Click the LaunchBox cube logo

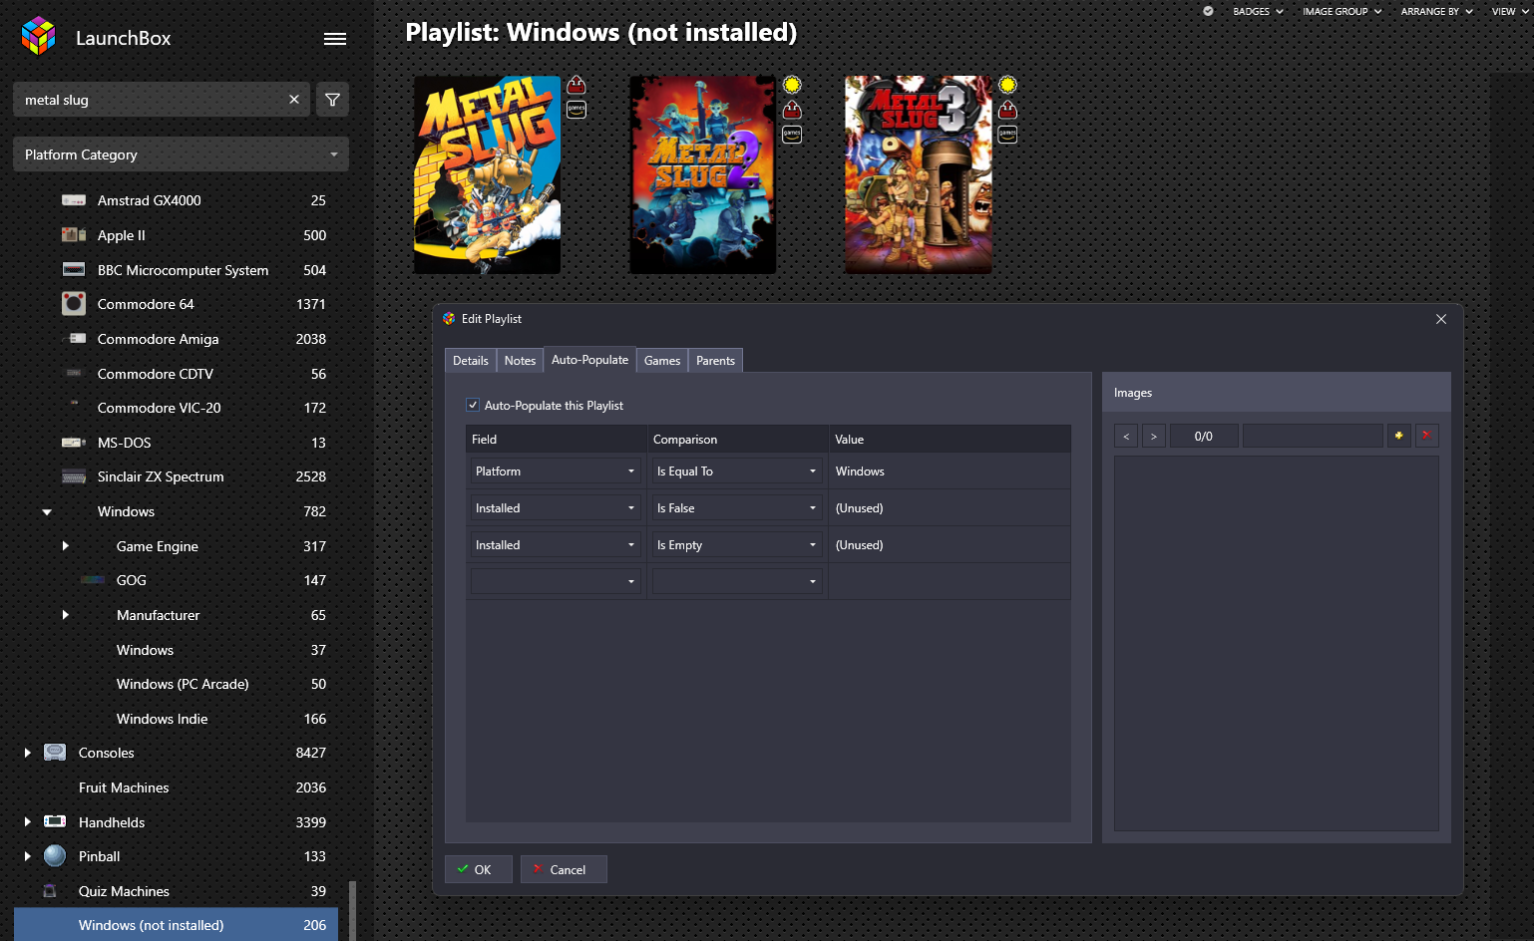point(39,36)
